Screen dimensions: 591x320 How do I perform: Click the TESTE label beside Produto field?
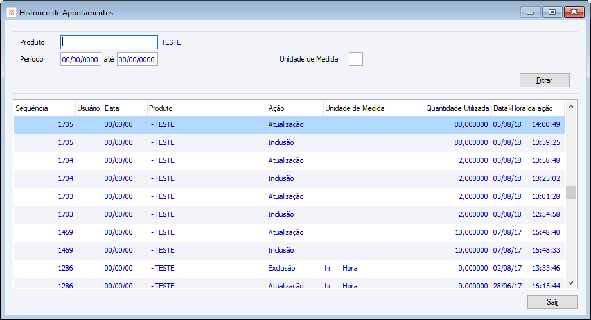click(x=171, y=42)
